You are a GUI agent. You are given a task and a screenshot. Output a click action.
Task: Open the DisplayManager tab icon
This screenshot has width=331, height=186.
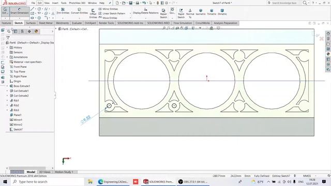pos(36,32)
